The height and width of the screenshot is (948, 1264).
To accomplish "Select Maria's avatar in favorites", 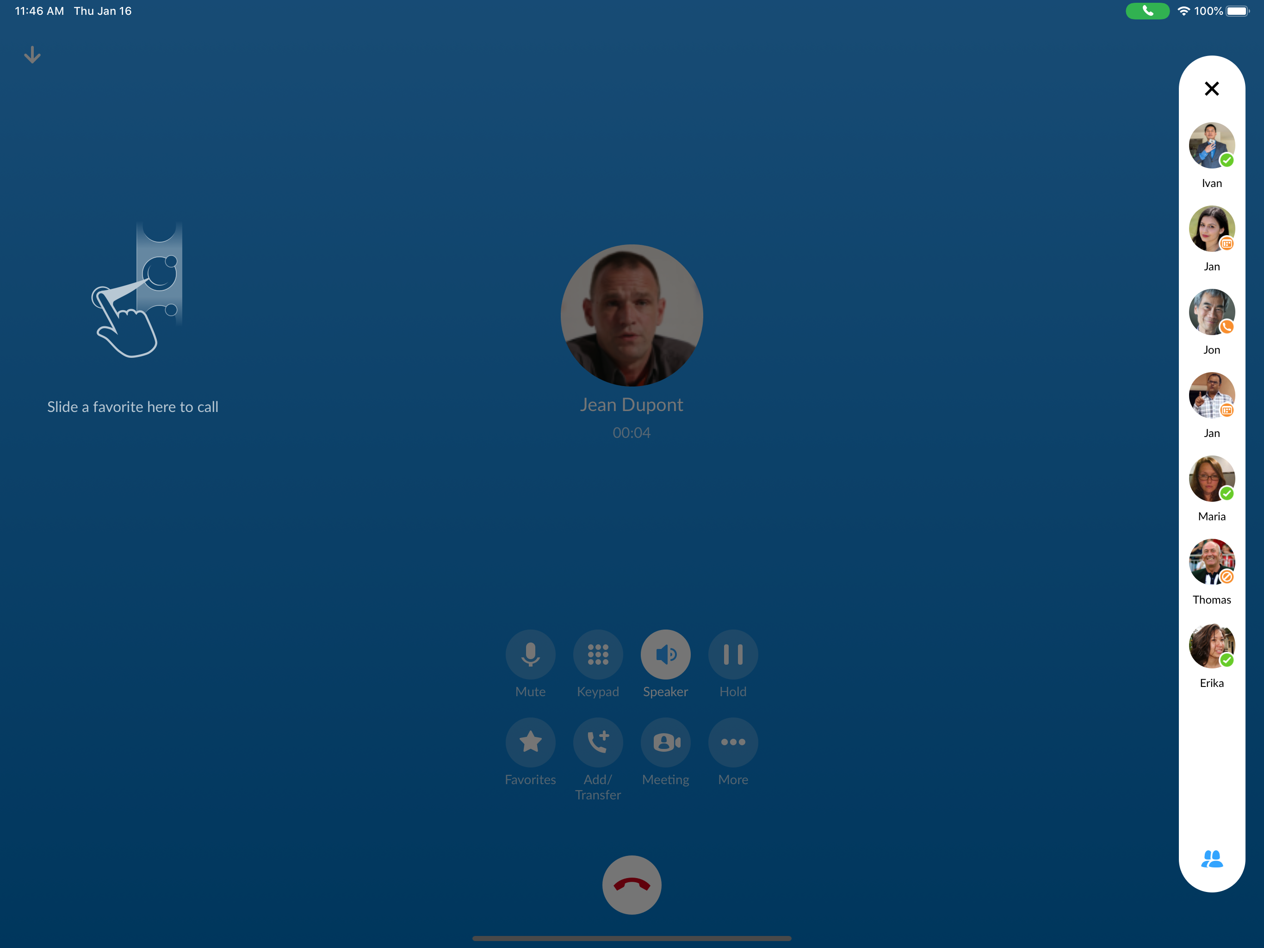I will coord(1211,479).
